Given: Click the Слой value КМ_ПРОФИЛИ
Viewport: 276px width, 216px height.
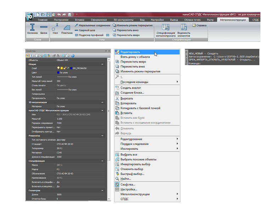Looking at the screenshot, I should pyautogui.click(x=80, y=68).
